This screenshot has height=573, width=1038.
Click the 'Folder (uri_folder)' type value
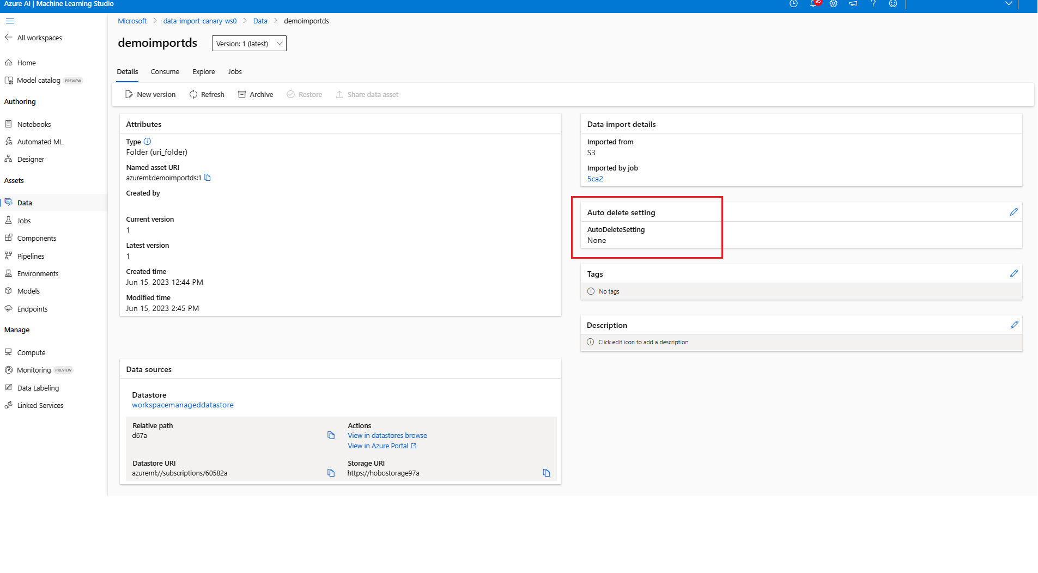pyautogui.click(x=157, y=152)
